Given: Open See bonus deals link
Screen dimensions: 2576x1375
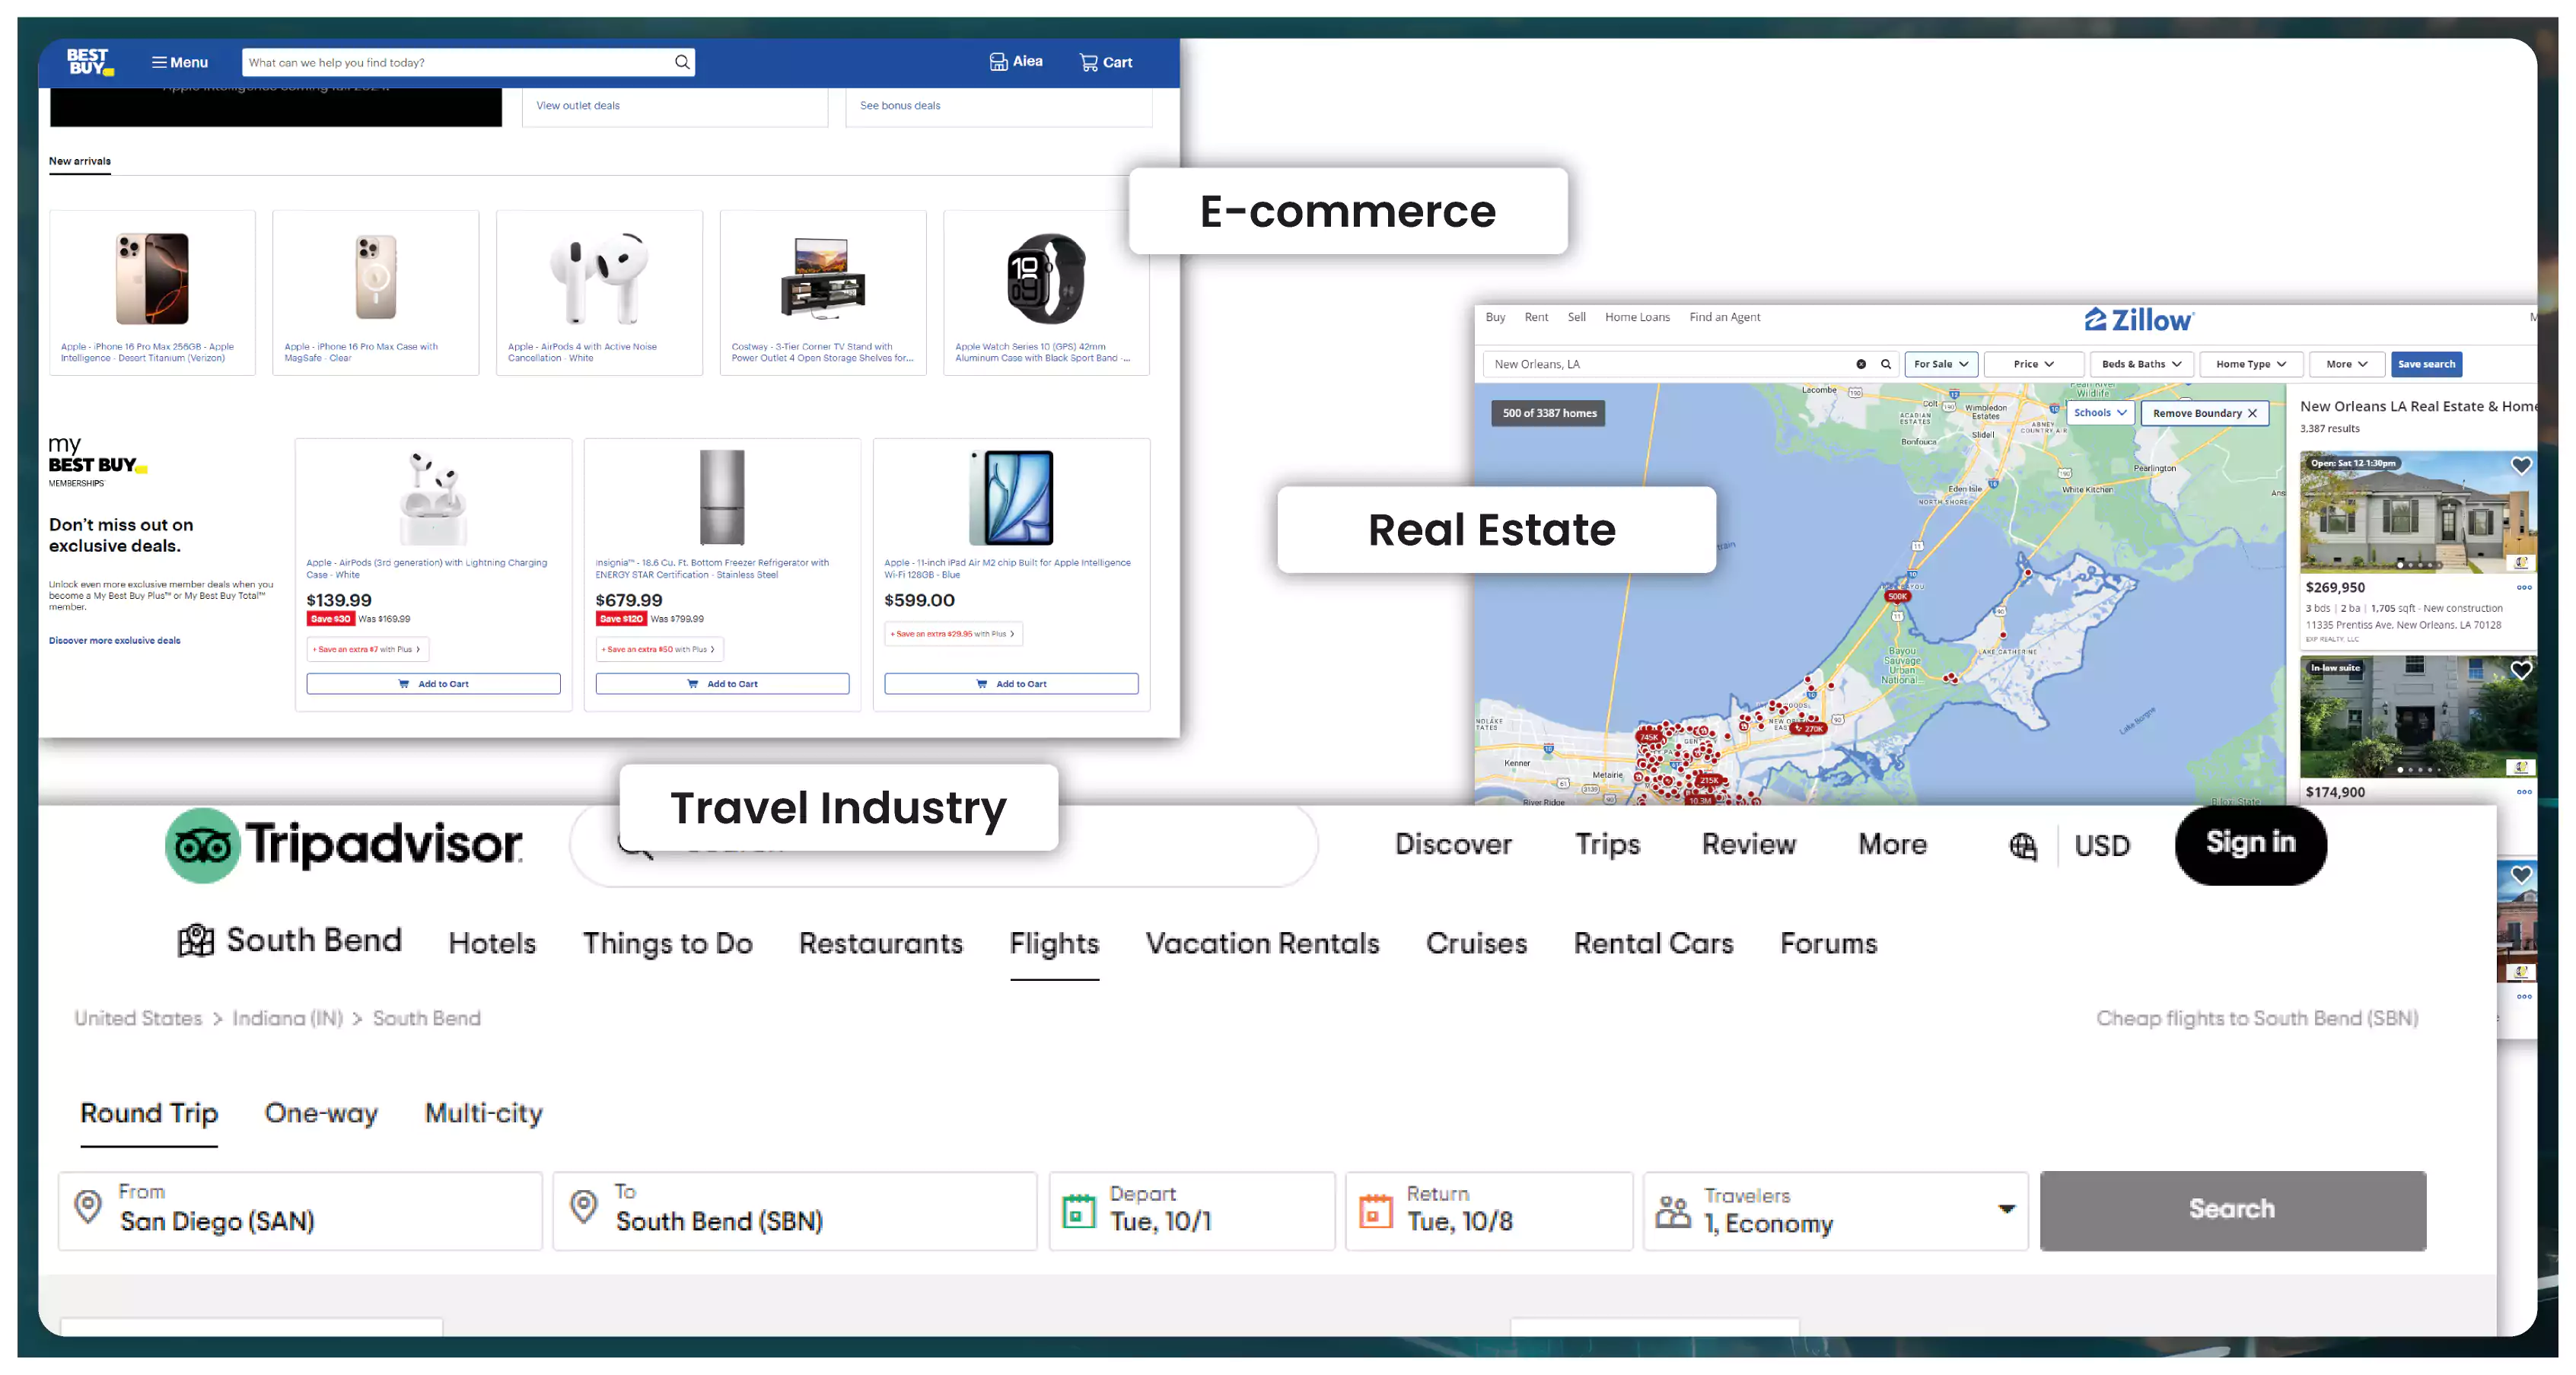Looking at the screenshot, I should pos(900,105).
